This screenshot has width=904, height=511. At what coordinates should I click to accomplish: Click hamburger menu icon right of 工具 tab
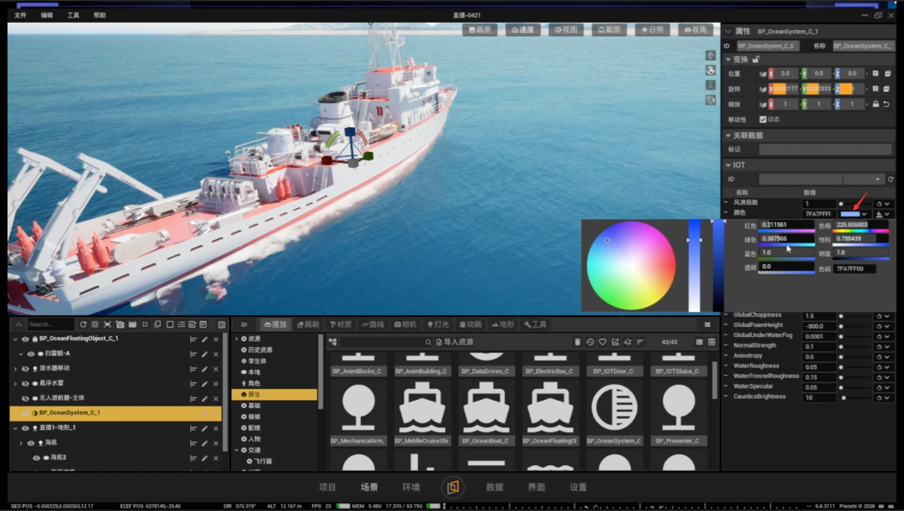coord(707,324)
